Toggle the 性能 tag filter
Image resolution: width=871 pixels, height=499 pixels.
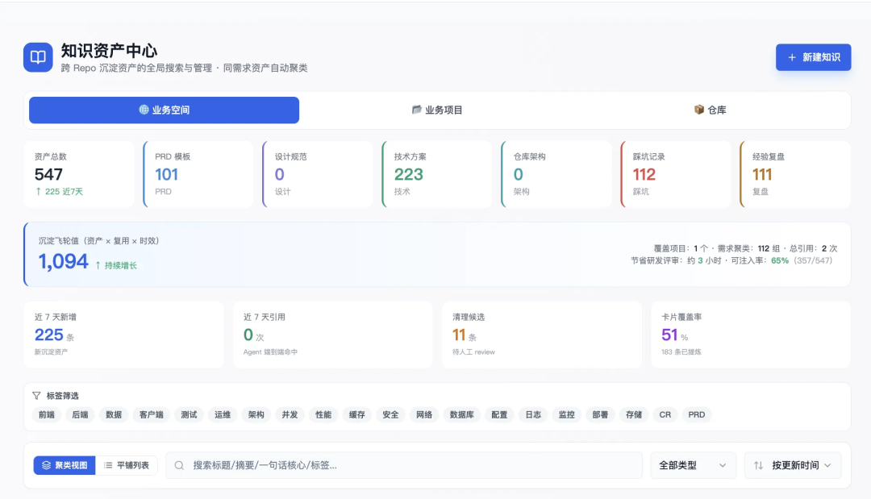click(x=323, y=414)
